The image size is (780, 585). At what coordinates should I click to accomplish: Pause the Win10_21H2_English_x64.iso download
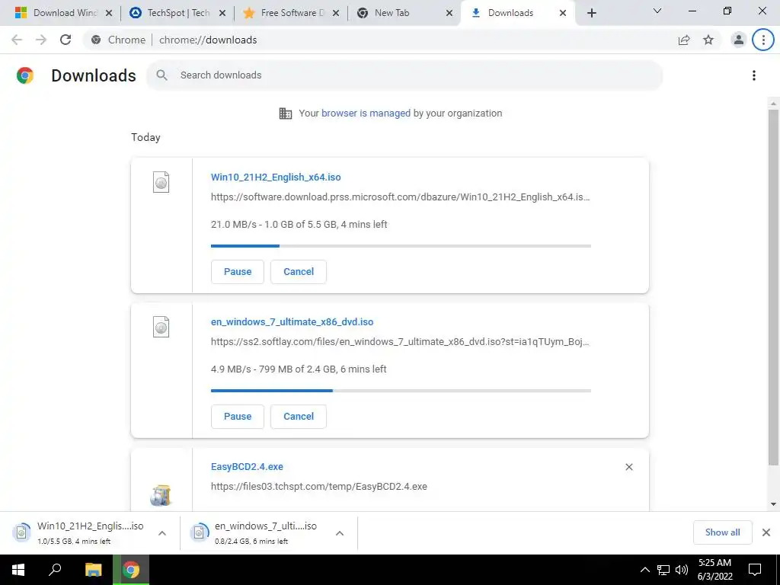[238, 272]
